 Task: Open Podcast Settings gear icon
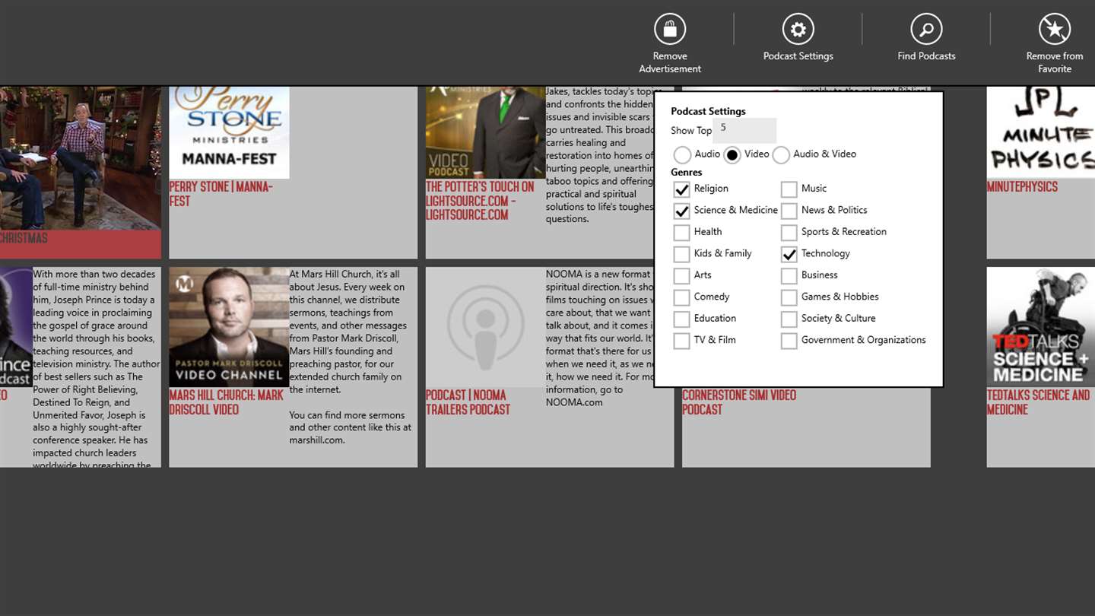tap(798, 30)
